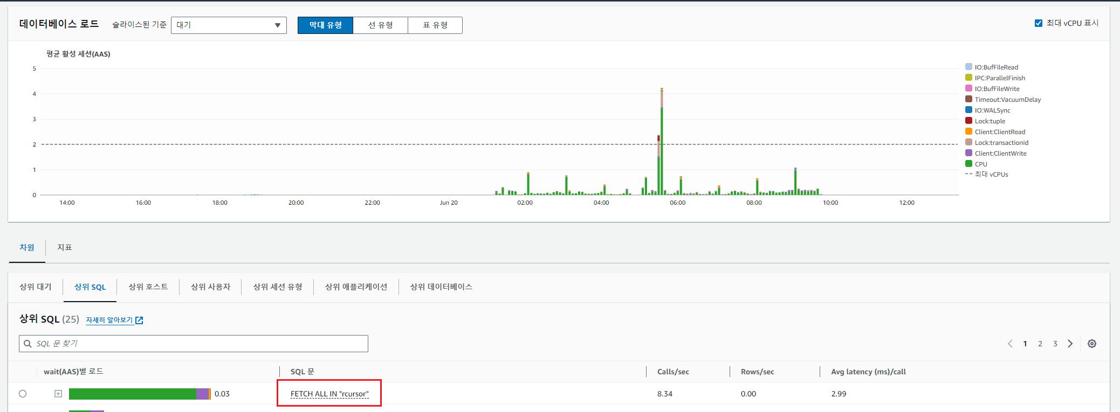Select the radio button for FETCH ALL row
Image resolution: width=1120 pixels, height=412 pixels.
click(x=23, y=394)
